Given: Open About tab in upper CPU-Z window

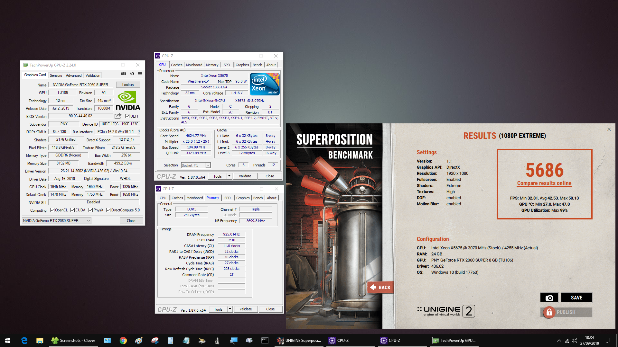Looking at the screenshot, I should pyautogui.click(x=271, y=65).
